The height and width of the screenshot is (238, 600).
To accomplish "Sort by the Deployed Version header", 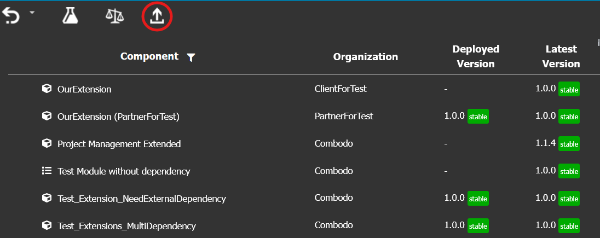I will [x=476, y=56].
